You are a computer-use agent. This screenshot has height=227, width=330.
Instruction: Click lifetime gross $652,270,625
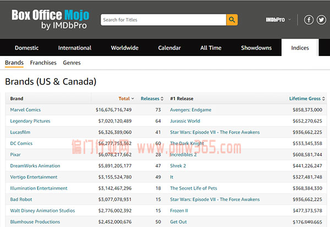pyautogui.click(x=307, y=121)
